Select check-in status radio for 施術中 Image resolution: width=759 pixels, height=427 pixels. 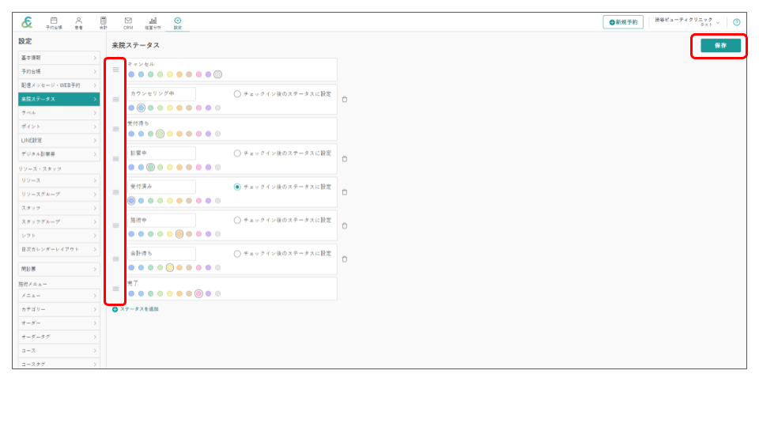237,220
